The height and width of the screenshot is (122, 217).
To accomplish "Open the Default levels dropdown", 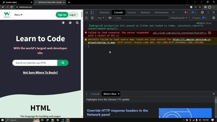I will tap(178, 18).
